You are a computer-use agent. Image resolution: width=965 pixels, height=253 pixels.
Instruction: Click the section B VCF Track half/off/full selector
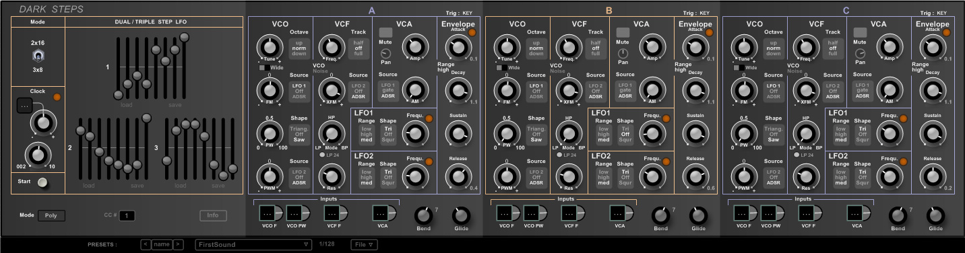click(596, 48)
